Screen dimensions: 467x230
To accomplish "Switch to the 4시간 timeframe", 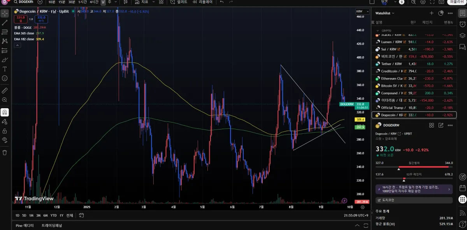I will pyautogui.click(x=94, y=2).
